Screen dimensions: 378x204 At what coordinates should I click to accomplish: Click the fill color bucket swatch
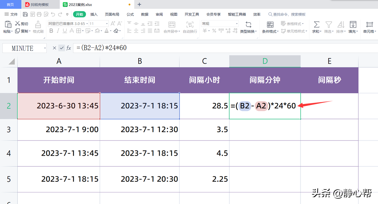pos(97,31)
